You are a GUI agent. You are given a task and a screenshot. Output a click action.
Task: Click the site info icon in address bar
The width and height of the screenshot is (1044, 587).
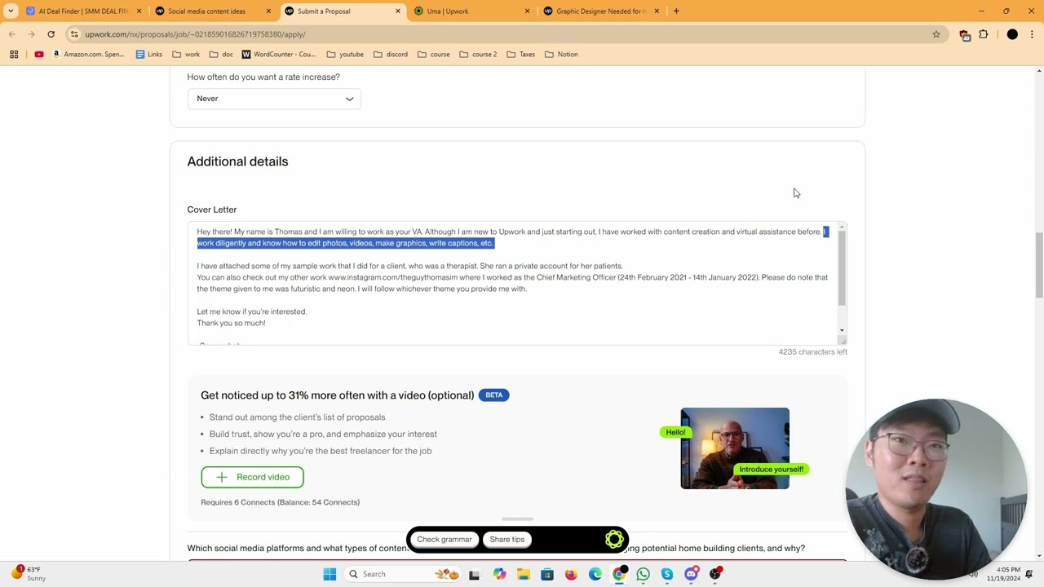[74, 34]
